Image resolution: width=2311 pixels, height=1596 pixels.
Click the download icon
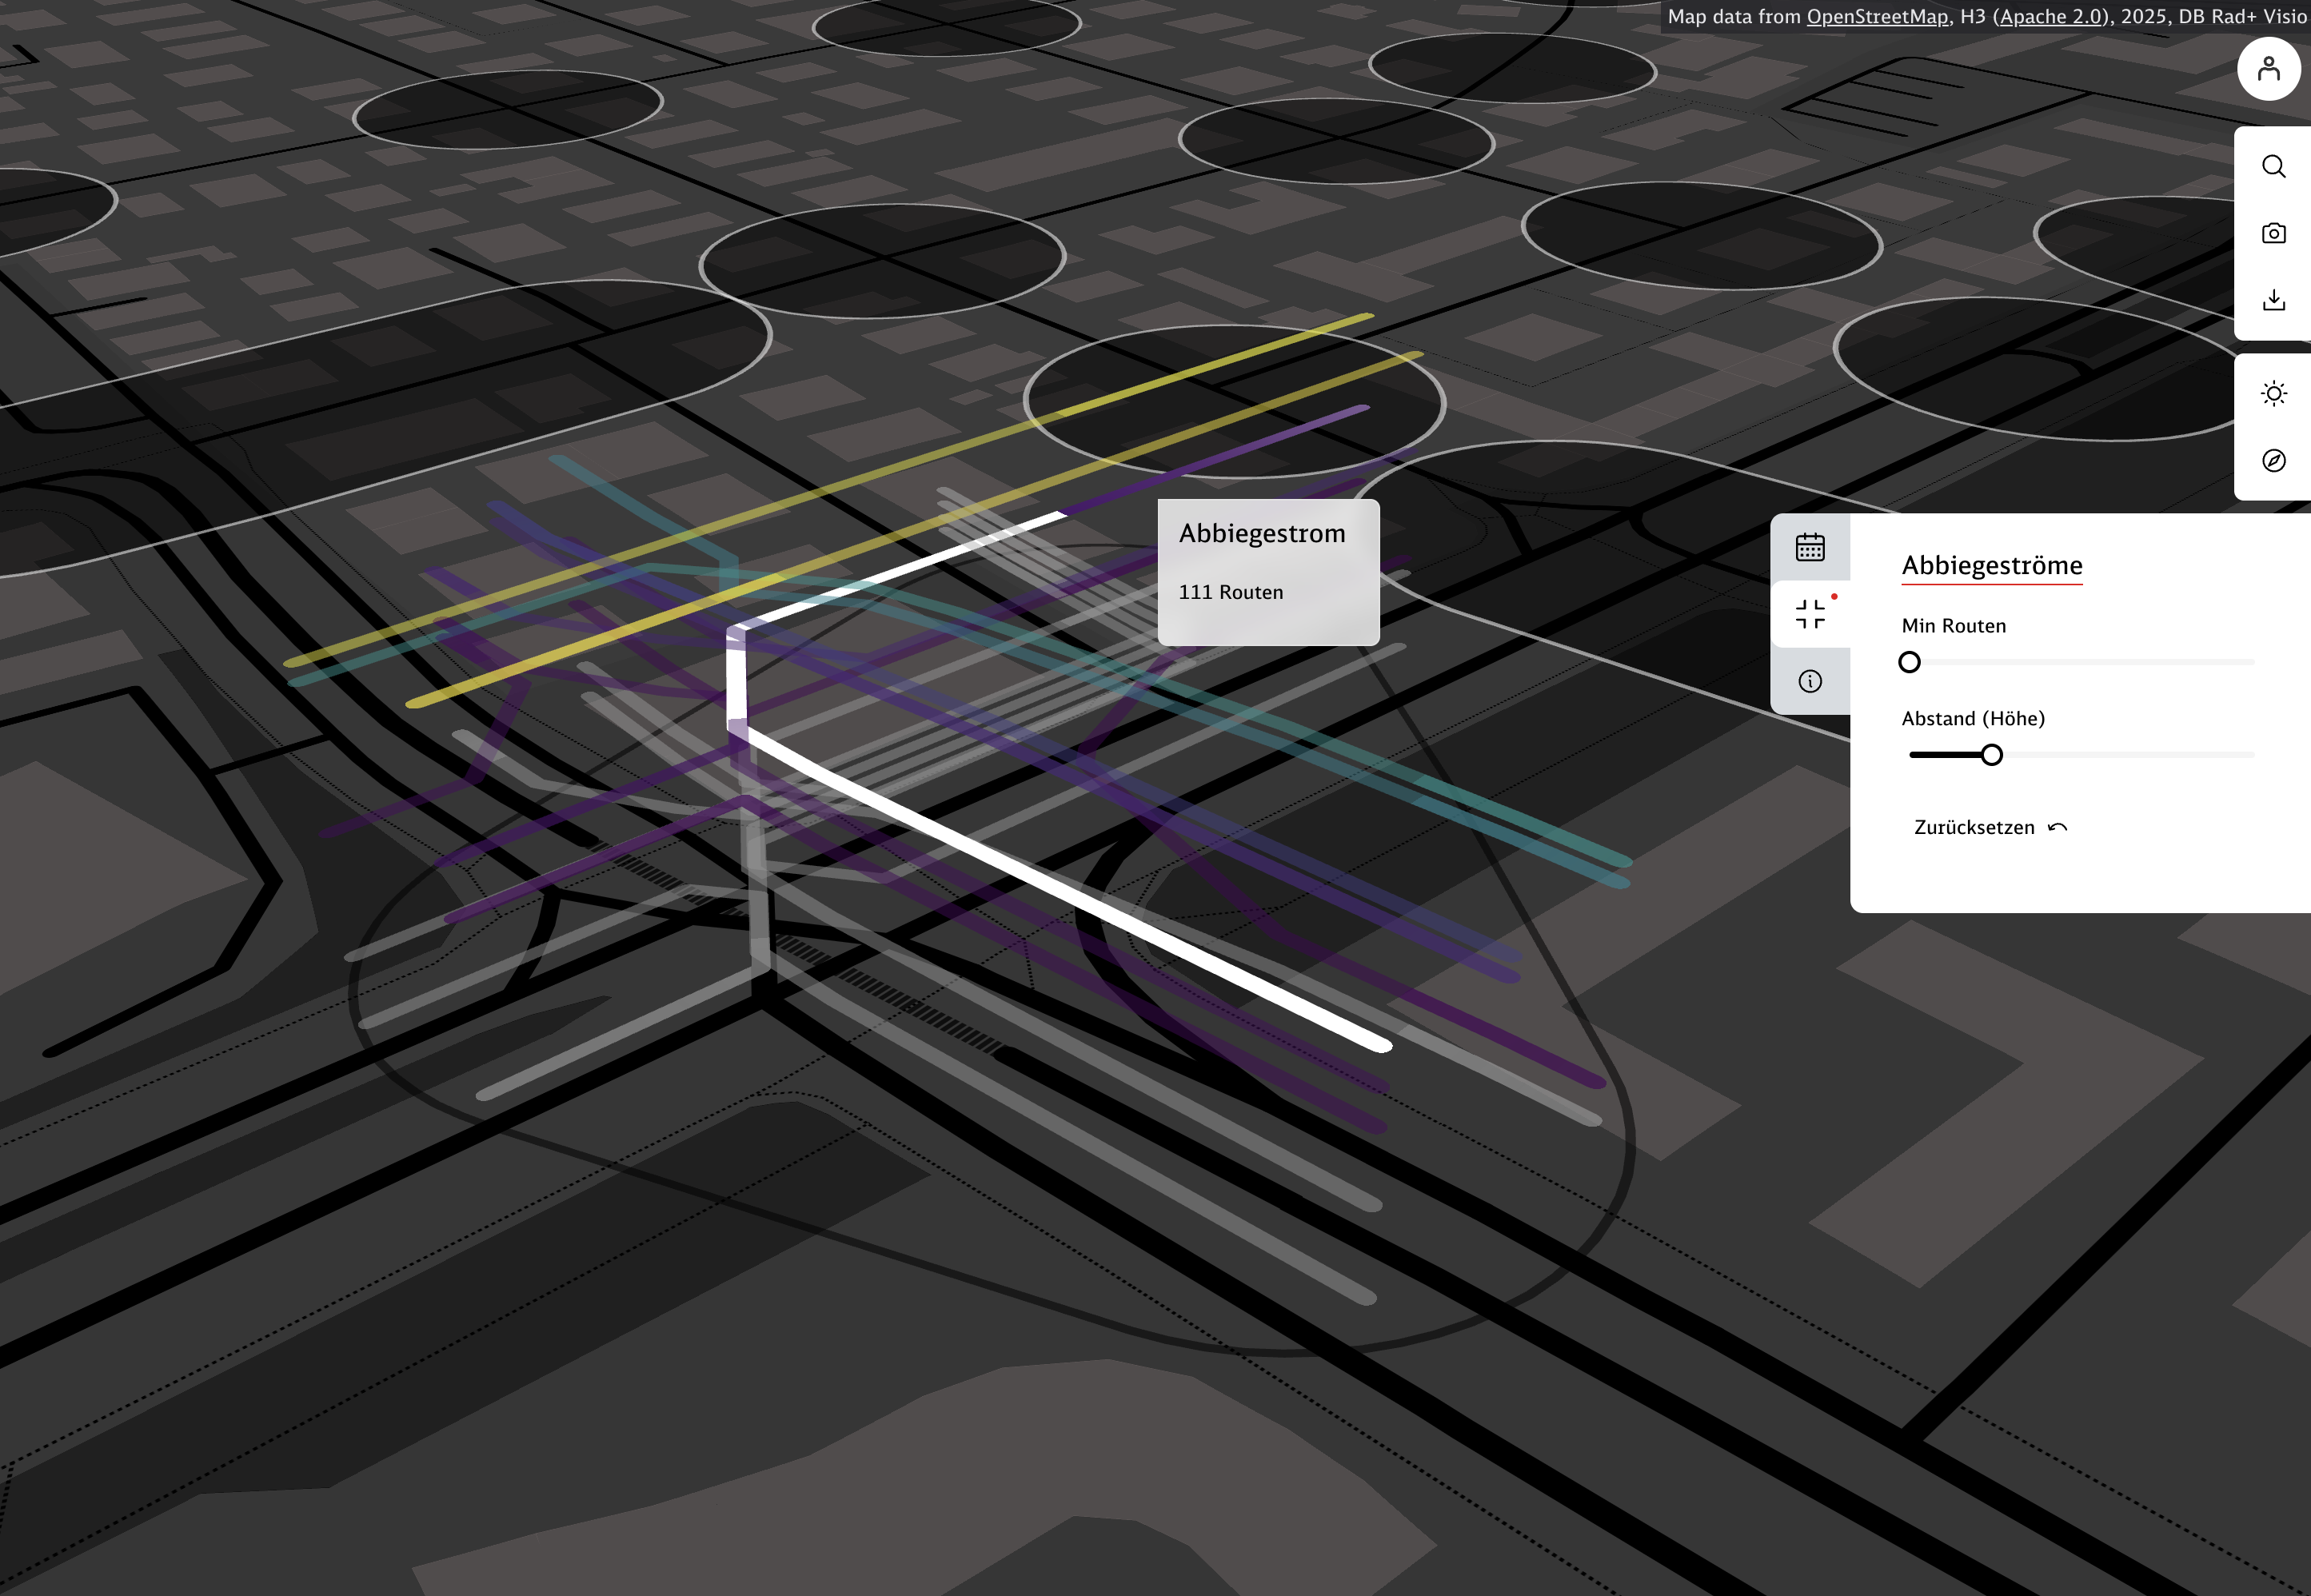click(x=2274, y=300)
